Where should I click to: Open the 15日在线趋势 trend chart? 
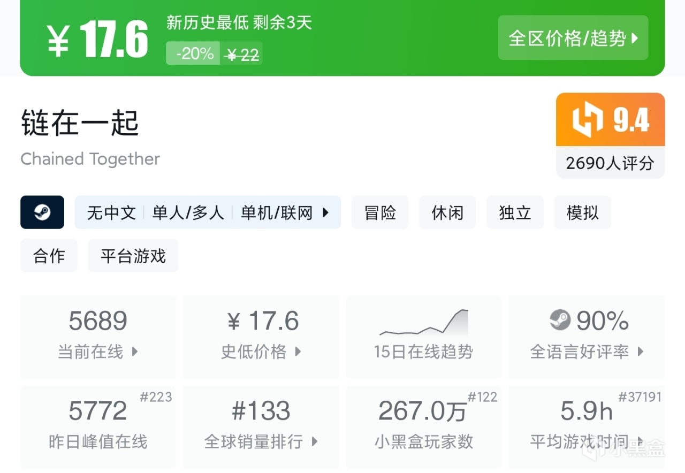[x=423, y=336]
